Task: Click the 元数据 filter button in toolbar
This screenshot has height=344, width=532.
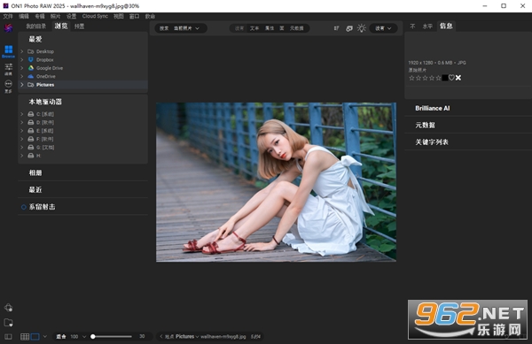Action: click(296, 28)
